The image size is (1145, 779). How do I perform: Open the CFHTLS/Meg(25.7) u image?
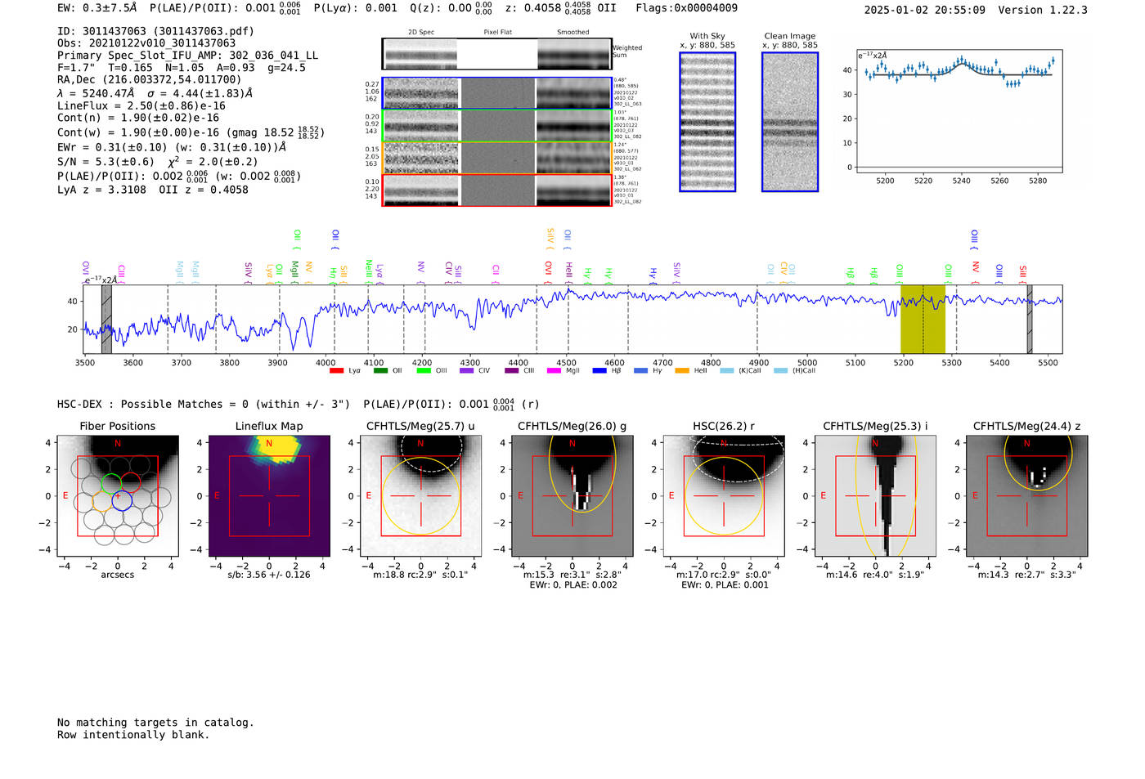(420, 496)
